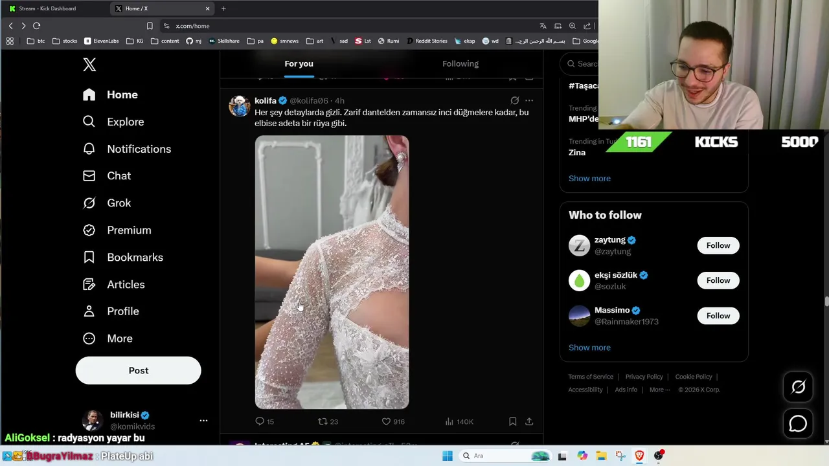Viewport: 829px width, 466px height.
Task: Open Accessibility footer link
Action: 585,390
